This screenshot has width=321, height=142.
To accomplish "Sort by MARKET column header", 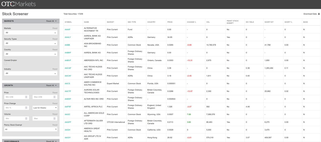I will click(x=110, y=22).
